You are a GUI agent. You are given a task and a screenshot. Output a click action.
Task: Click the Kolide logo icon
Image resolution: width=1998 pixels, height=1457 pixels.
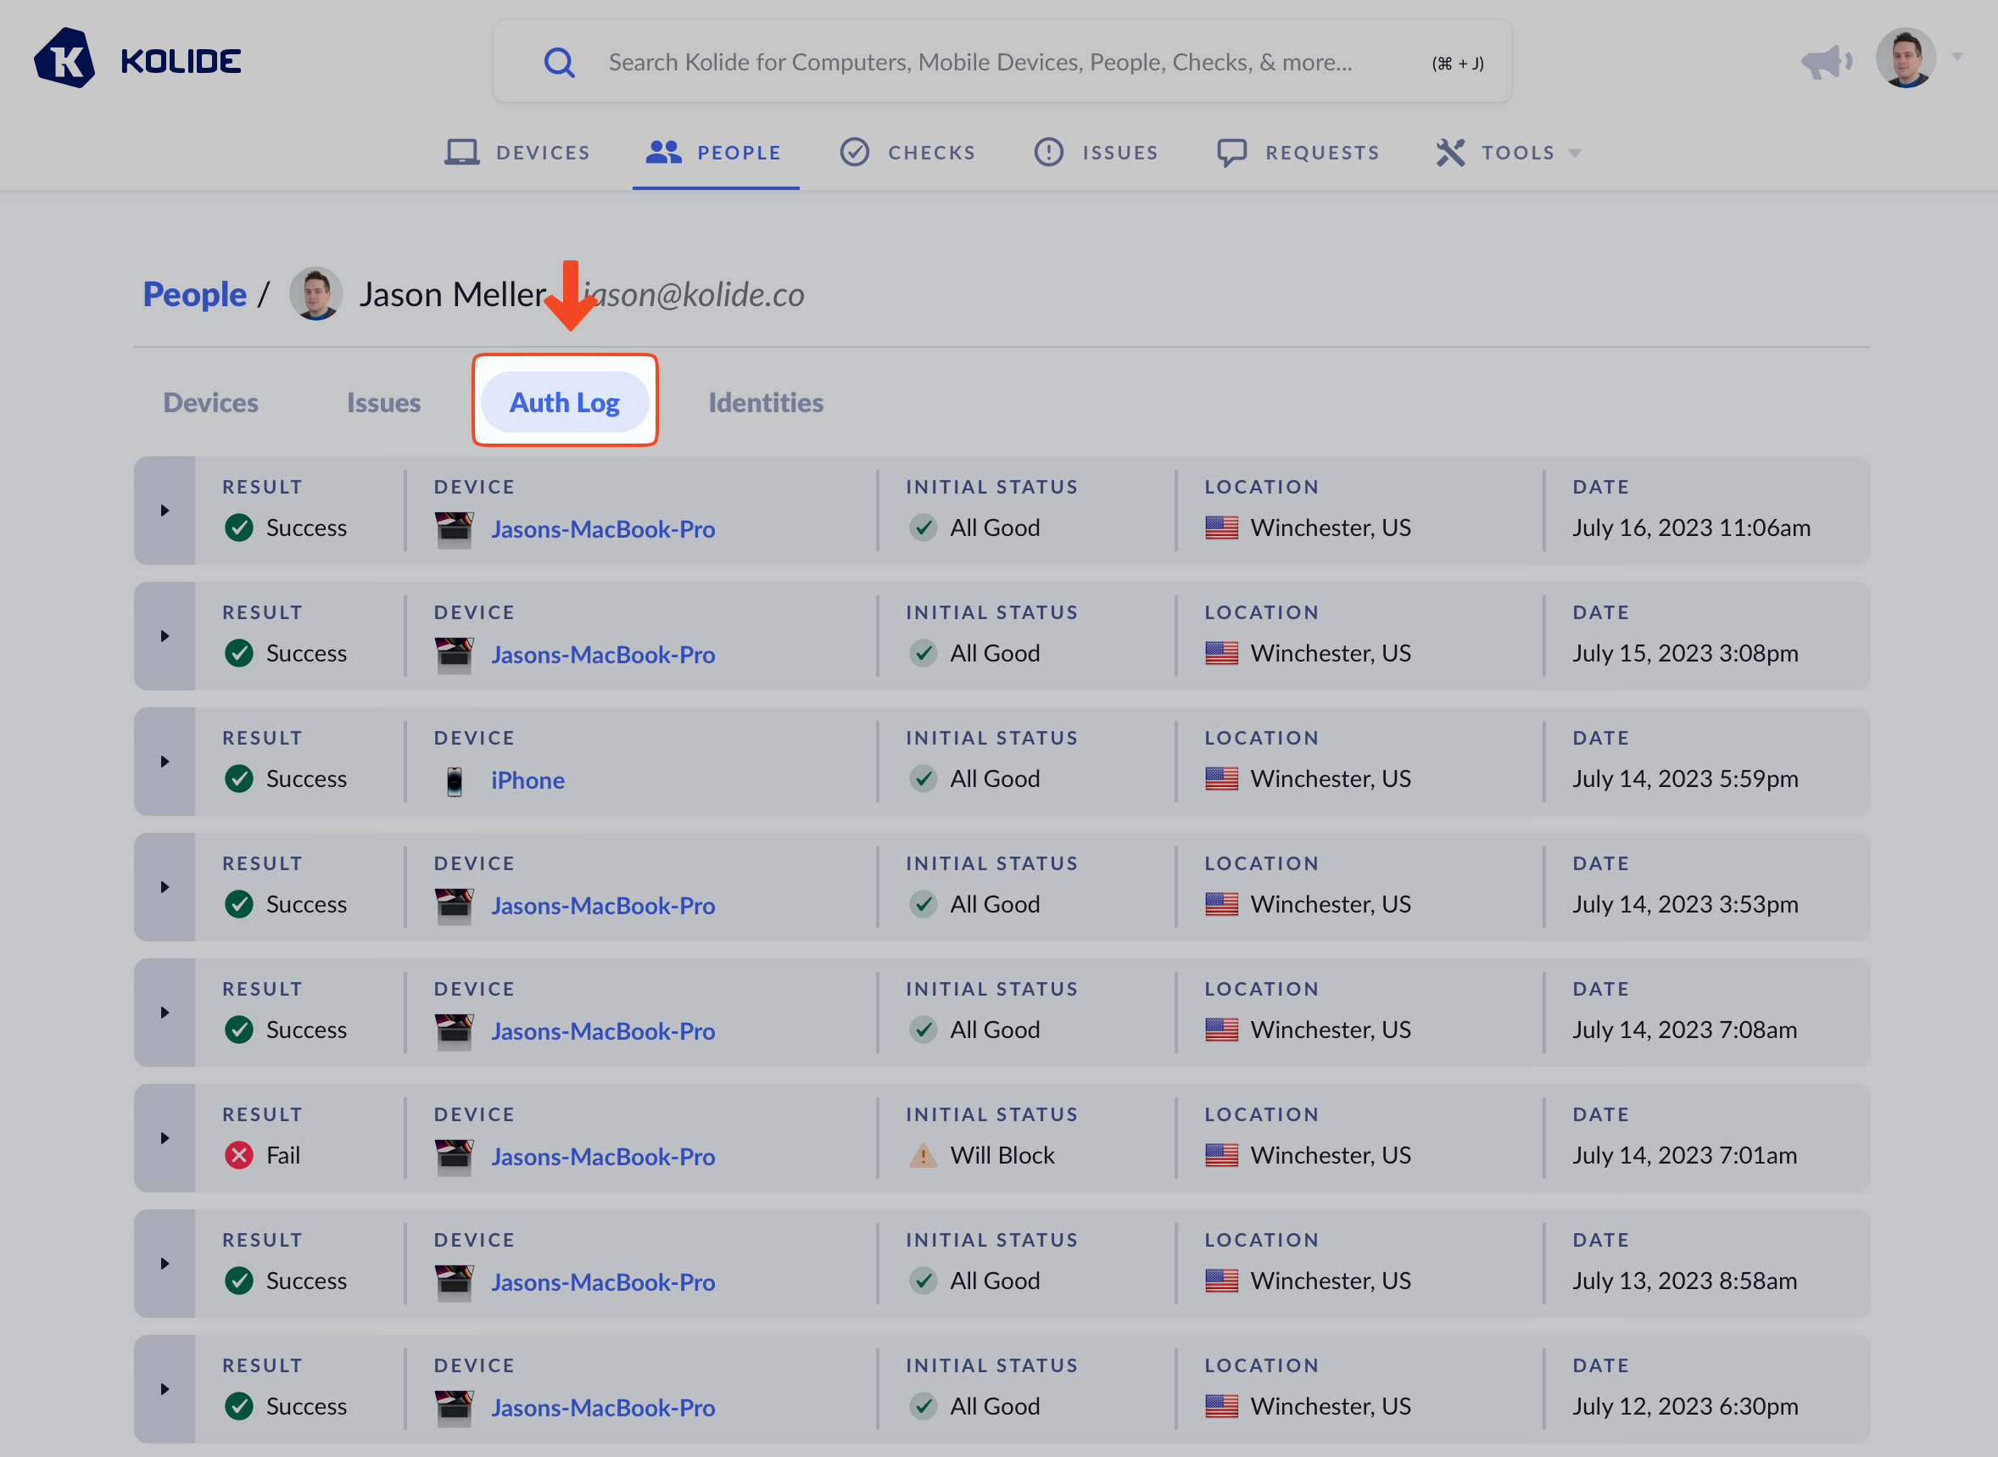64,60
